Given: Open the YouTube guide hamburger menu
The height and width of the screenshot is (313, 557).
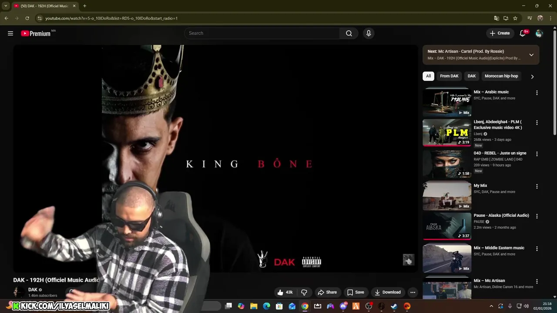Looking at the screenshot, I should 10,33.
